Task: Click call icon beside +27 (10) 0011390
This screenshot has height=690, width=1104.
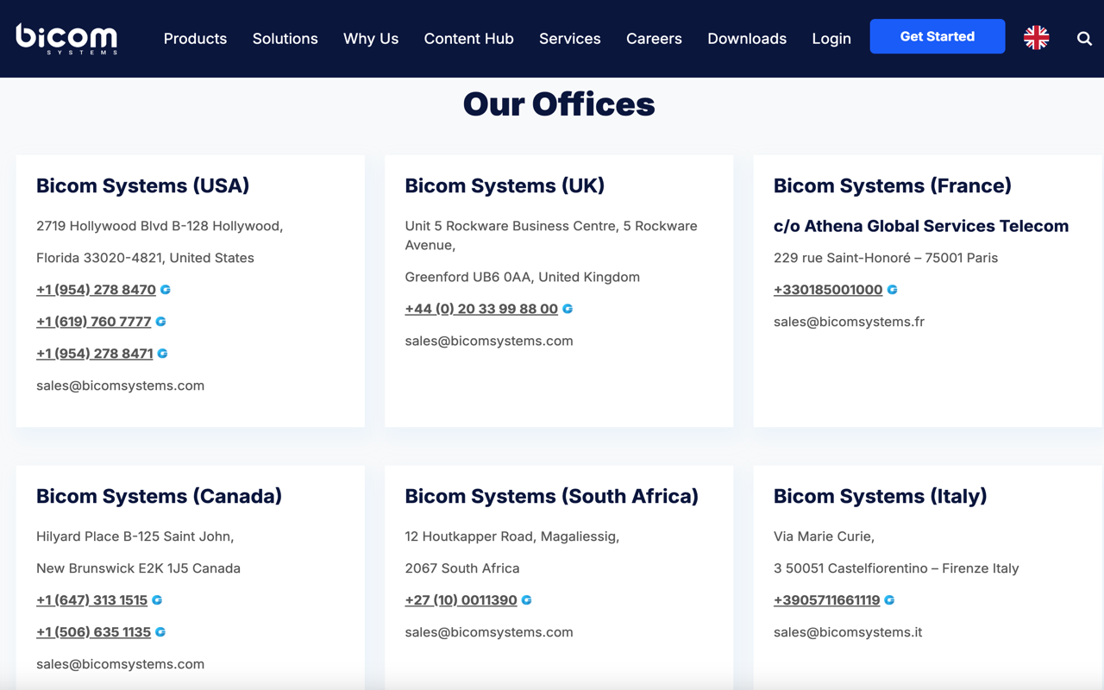Action: (x=526, y=600)
